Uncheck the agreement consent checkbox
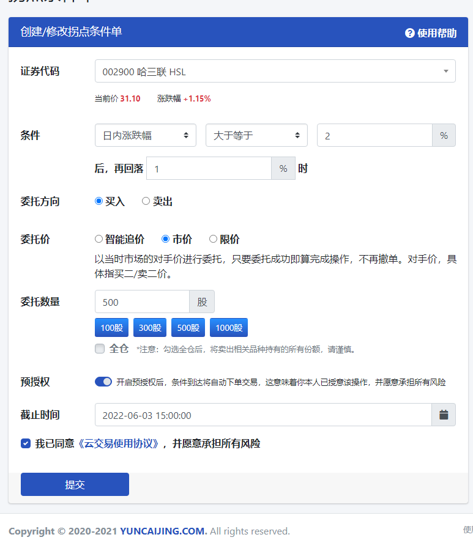473x540 pixels. click(26, 443)
